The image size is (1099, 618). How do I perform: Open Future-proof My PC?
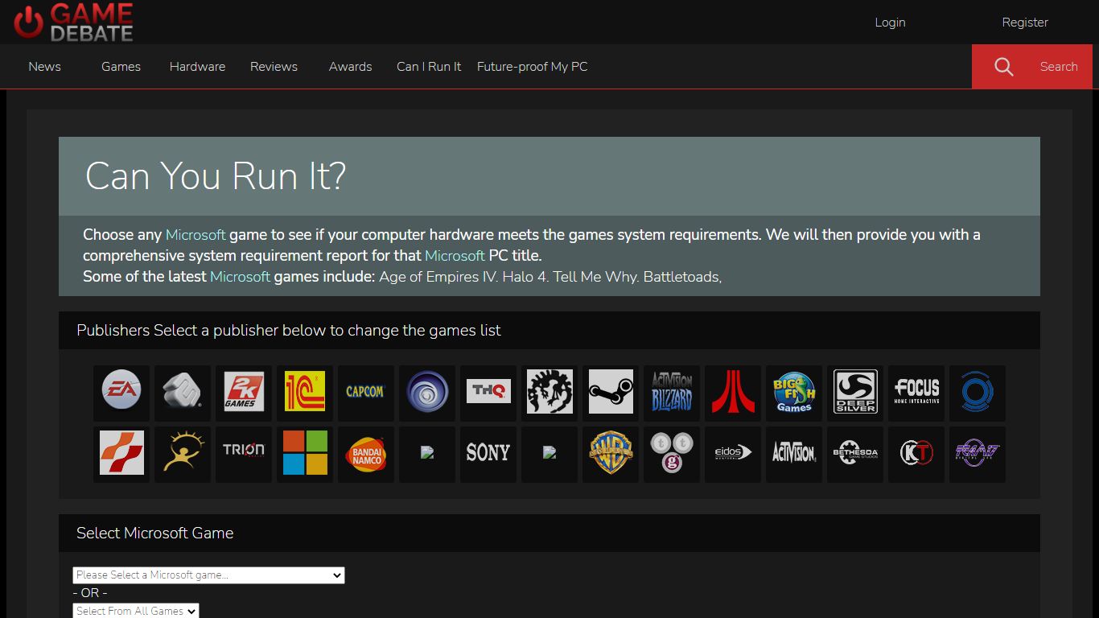point(532,67)
